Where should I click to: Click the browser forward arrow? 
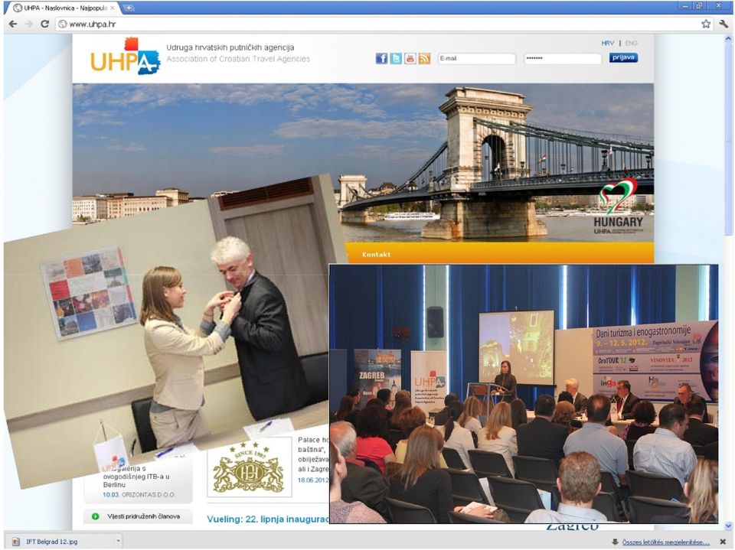[28, 24]
